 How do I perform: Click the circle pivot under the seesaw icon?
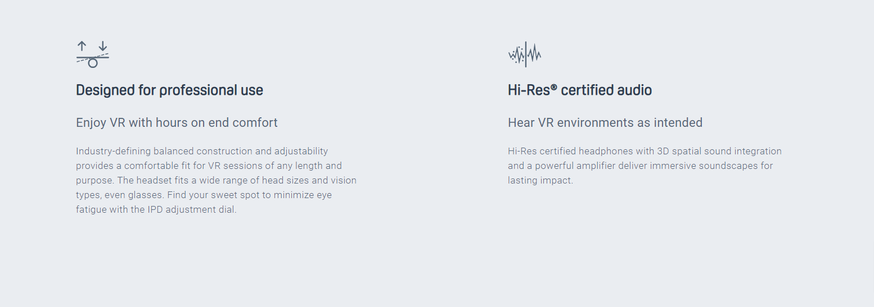tap(93, 63)
